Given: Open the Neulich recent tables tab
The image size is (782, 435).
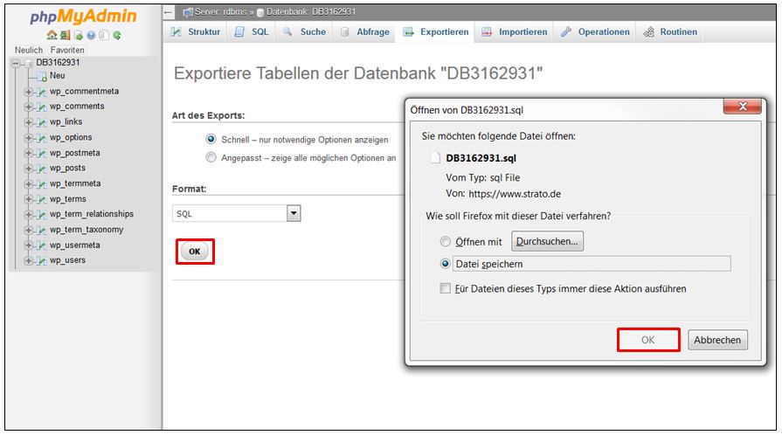Looking at the screenshot, I should [x=29, y=50].
